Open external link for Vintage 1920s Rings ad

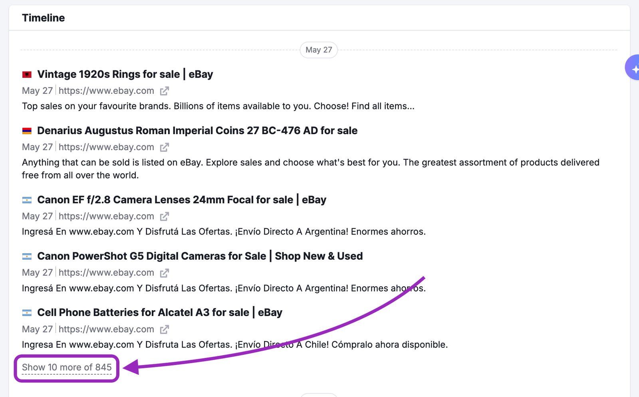click(165, 91)
